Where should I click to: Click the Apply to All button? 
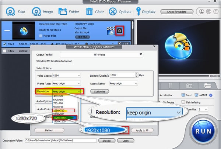[141, 130]
